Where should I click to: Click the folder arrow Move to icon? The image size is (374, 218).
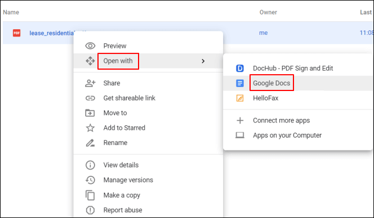90,113
